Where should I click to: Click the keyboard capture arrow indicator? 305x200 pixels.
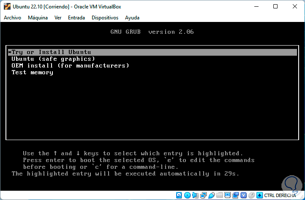point(259,195)
